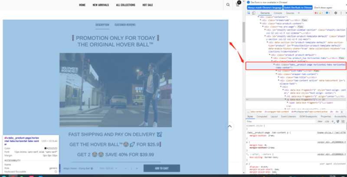Go to New Arrivals in the store menu

click(101, 5)
